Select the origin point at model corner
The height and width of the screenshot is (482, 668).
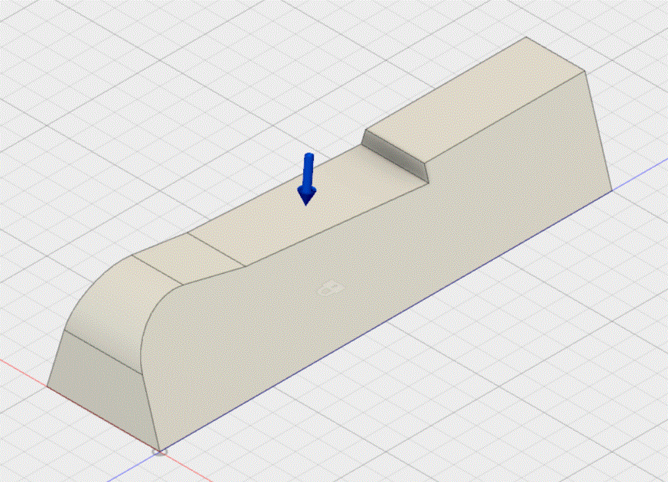coord(160,451)
